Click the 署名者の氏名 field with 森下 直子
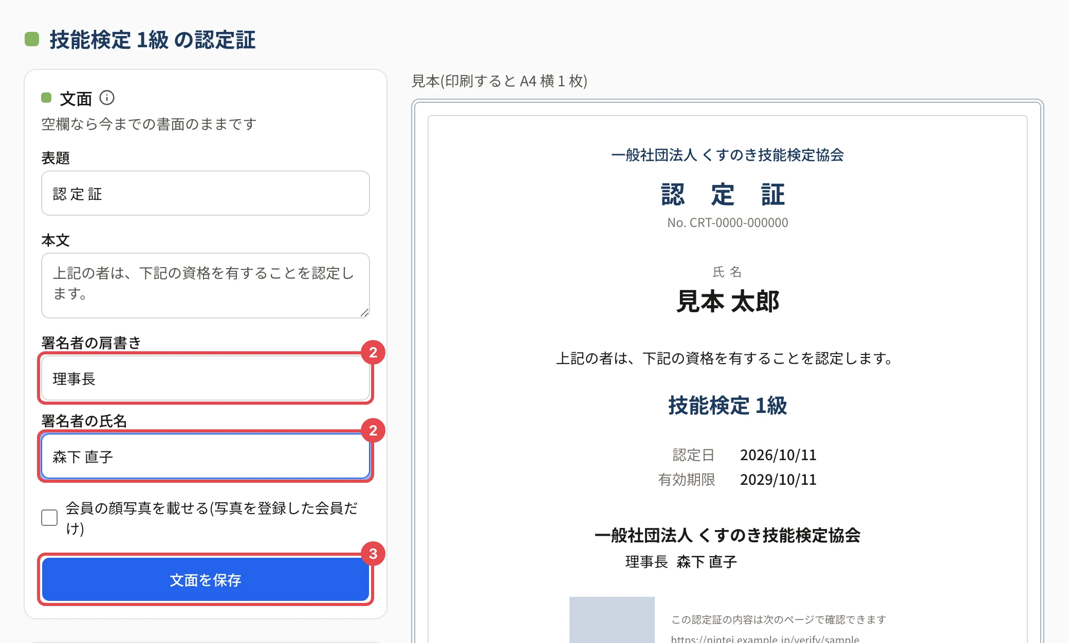 tap(206, 456)
